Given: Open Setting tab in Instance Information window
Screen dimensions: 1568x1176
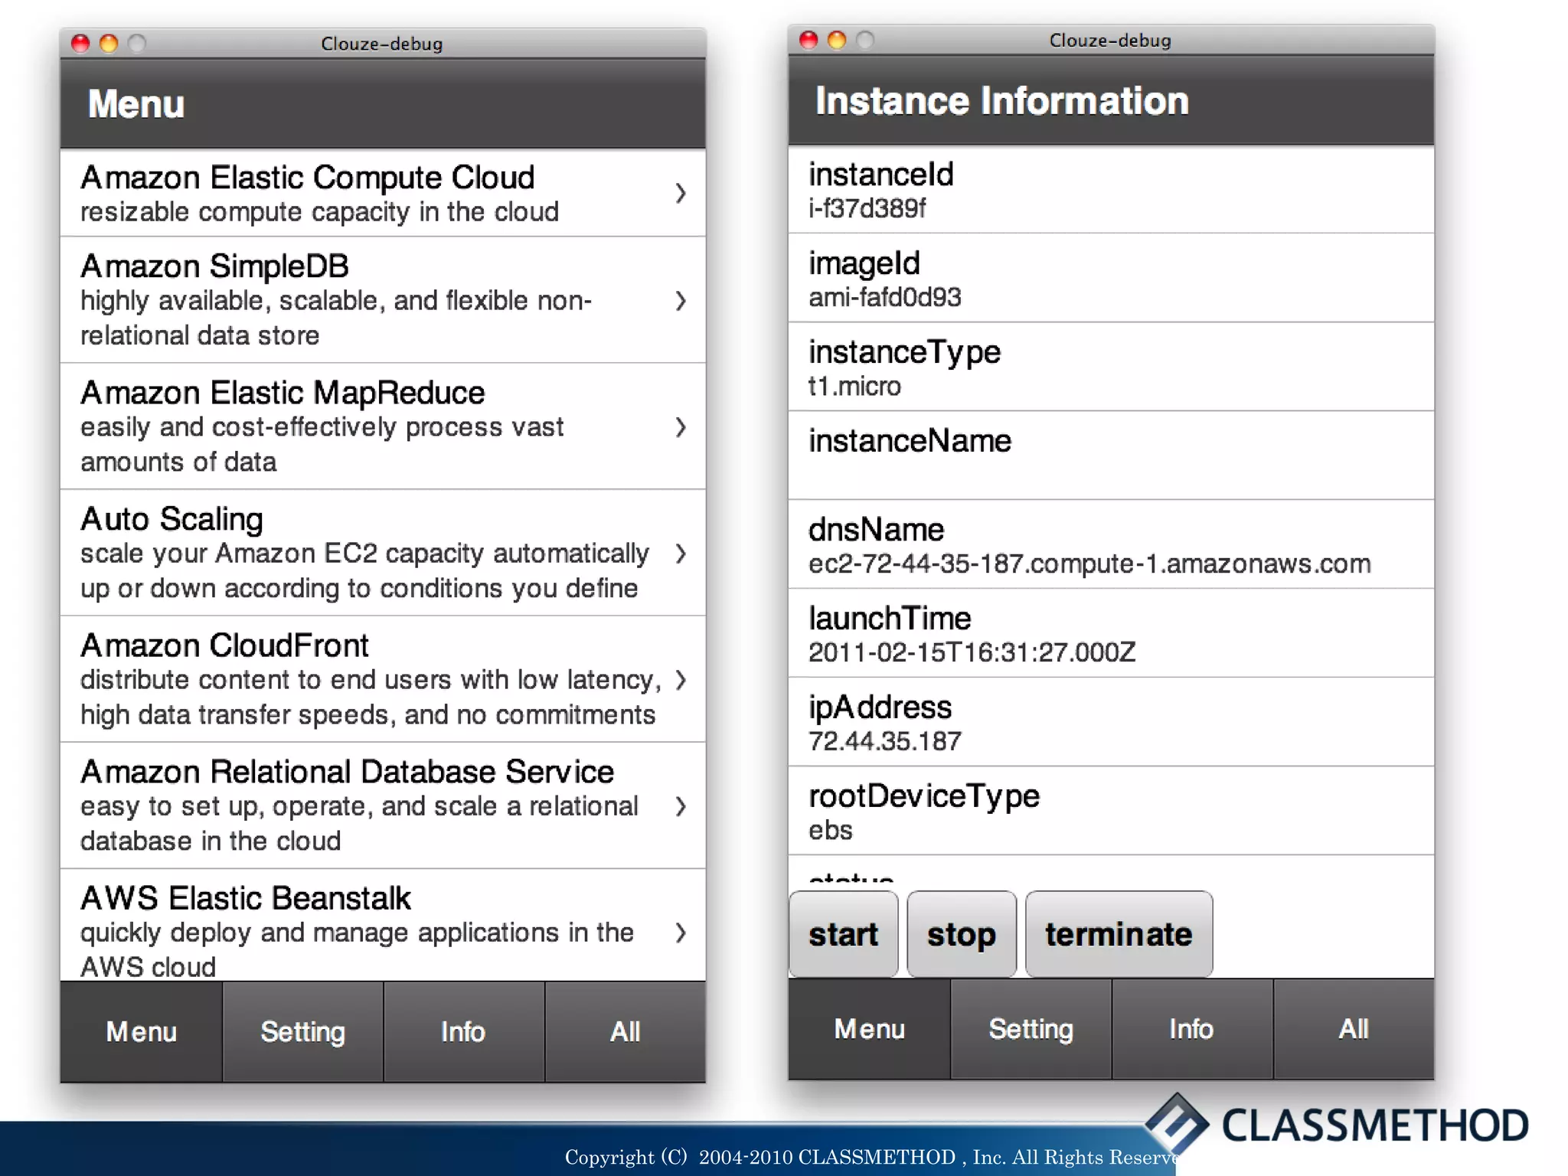Looking at the screenshot, I should (x=1031, y=1029).
